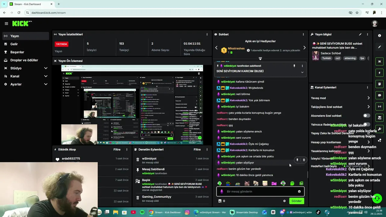Open the TikTok icon in the taskbar

[x=318, y=212]
